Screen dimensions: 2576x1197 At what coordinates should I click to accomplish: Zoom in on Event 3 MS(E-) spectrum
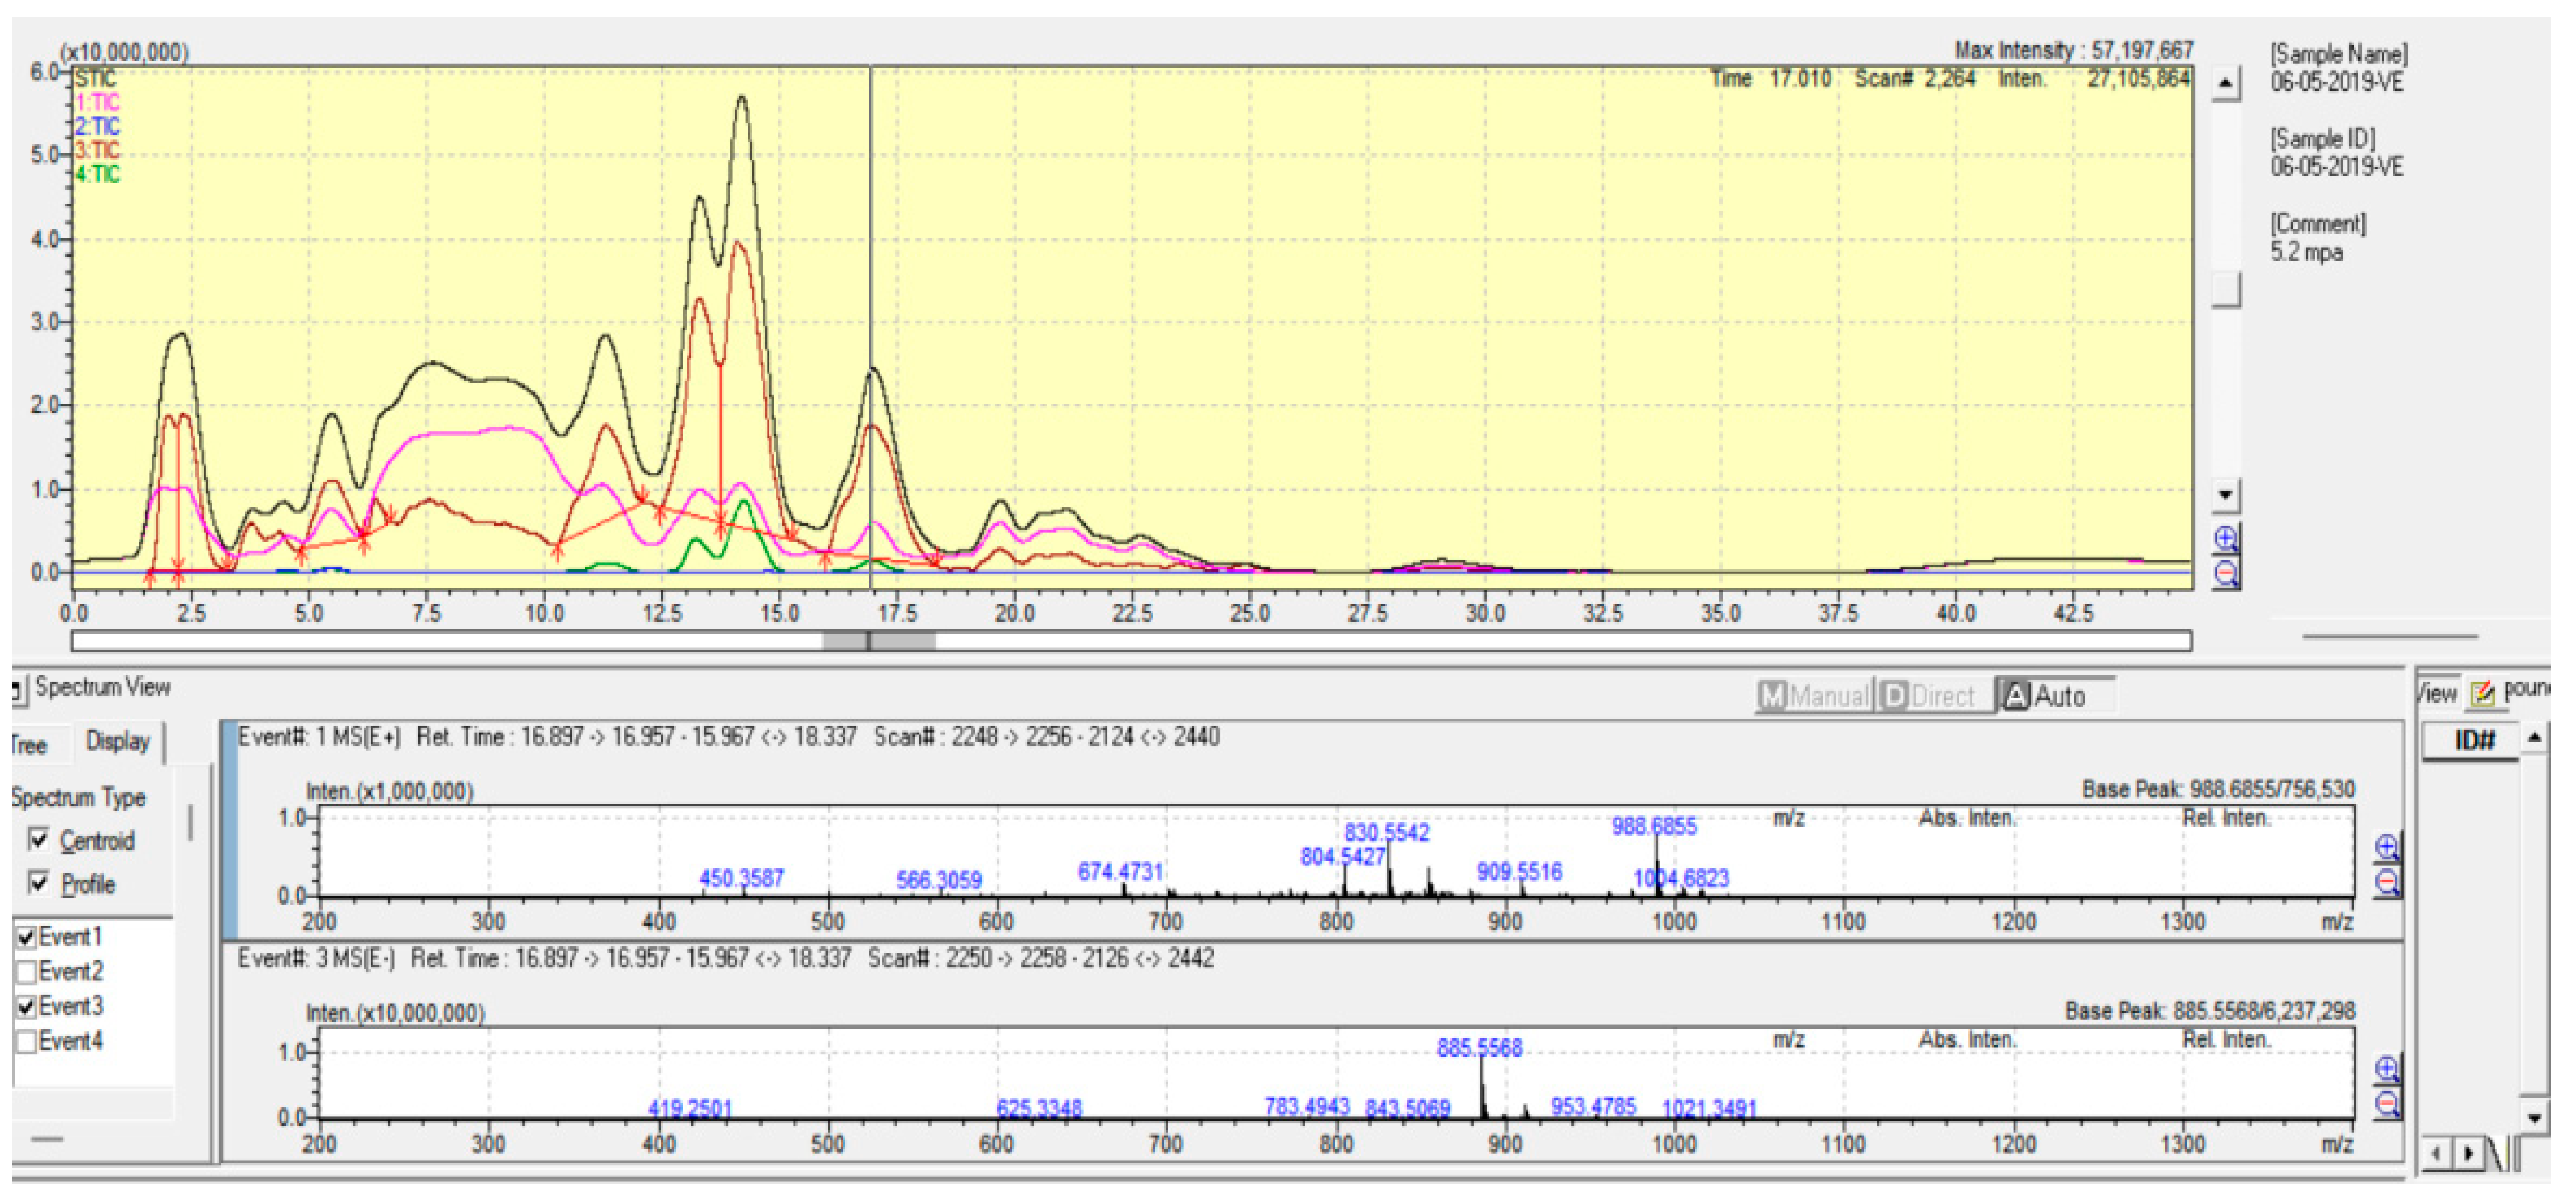coord(2386,1068)
